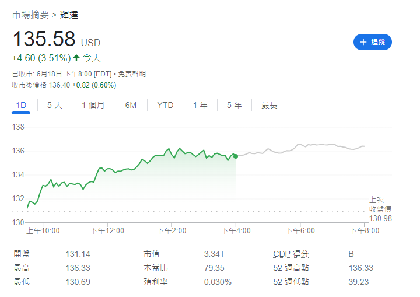Select the 1D time range tab
Image resolution: width=420 pixels, height=297 pixels.
[21, 105]
